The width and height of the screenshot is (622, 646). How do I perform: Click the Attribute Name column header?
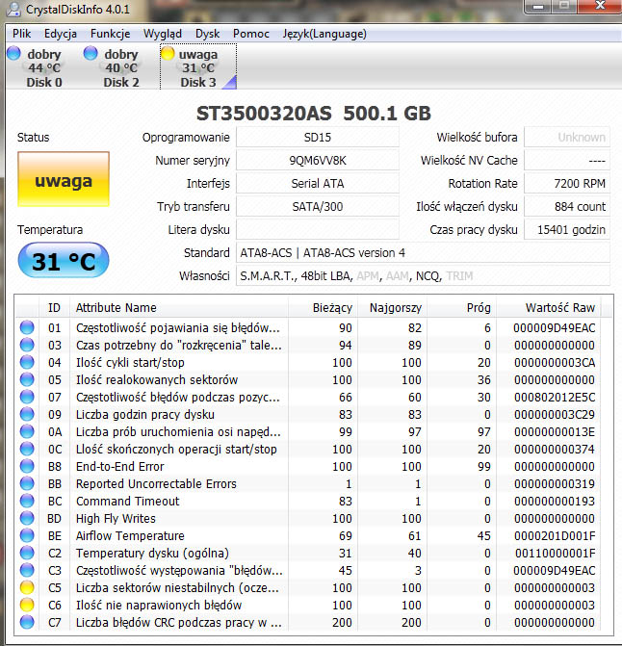[178, 307]
